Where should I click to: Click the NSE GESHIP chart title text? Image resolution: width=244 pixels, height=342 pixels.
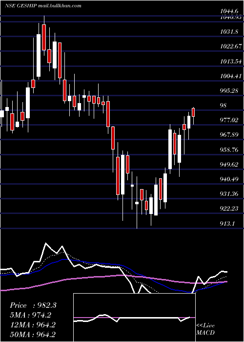43,6
